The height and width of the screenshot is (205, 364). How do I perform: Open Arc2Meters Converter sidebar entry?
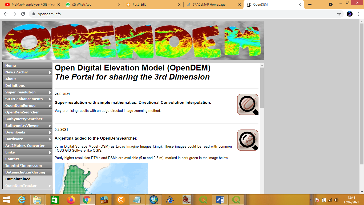27,145
